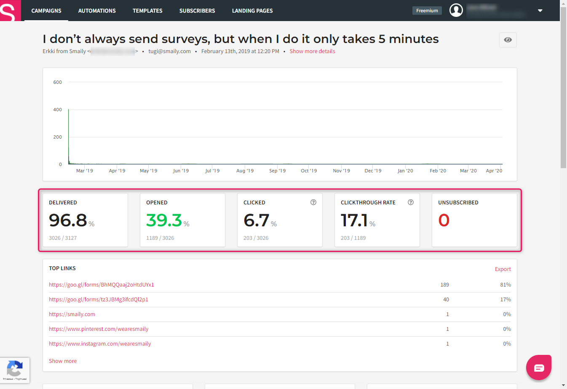Open the Landing Pages menu
The width and height of the screenshot is (567, 389).
coord(252,11)
